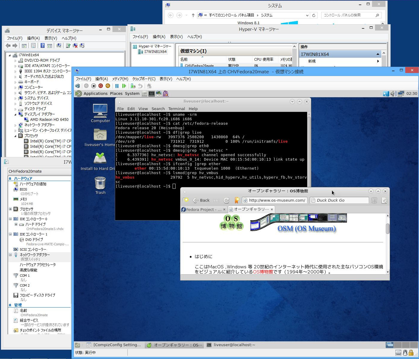
Task: Collapse IDE コントローラー 0 in VM settings
Action: point(10,219)
